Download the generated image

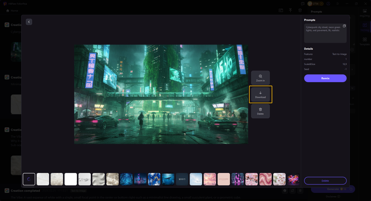pyautogui.click(x=260, y=94)
